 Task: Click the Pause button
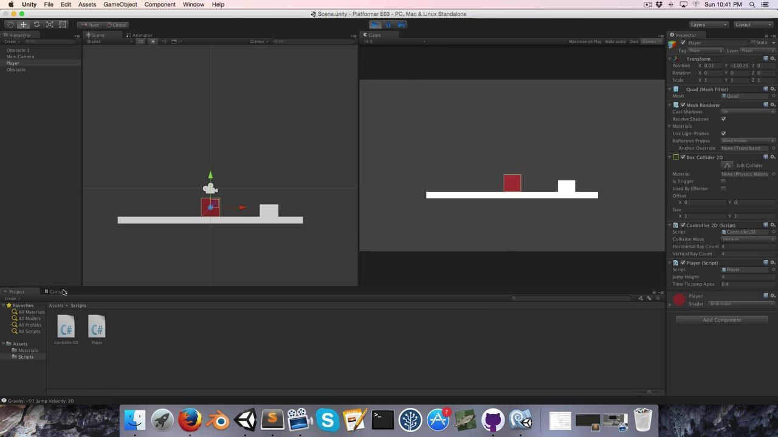pyautogui.click(x=388, y=25)
